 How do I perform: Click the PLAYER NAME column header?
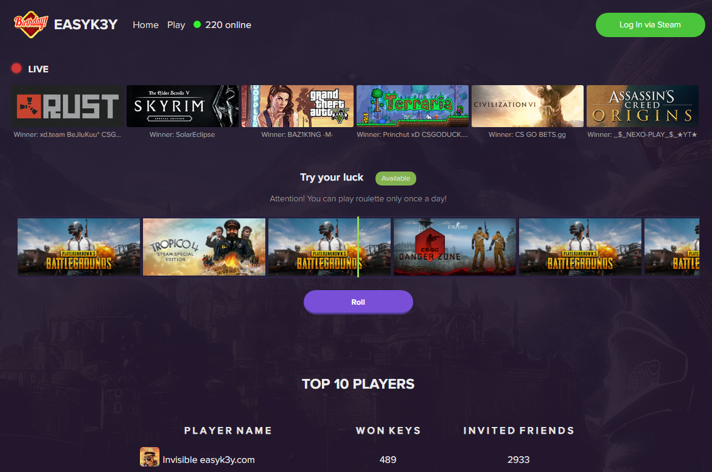[x=228, y=431]
